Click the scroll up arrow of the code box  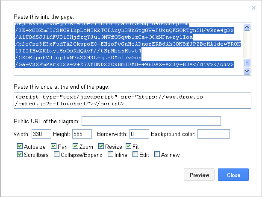(247, 27)
